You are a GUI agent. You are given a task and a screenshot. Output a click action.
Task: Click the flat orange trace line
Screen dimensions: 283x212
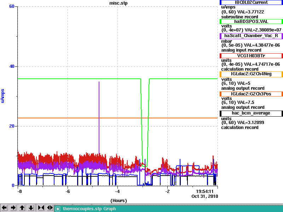pyautogui.click(x=118, y=118)
